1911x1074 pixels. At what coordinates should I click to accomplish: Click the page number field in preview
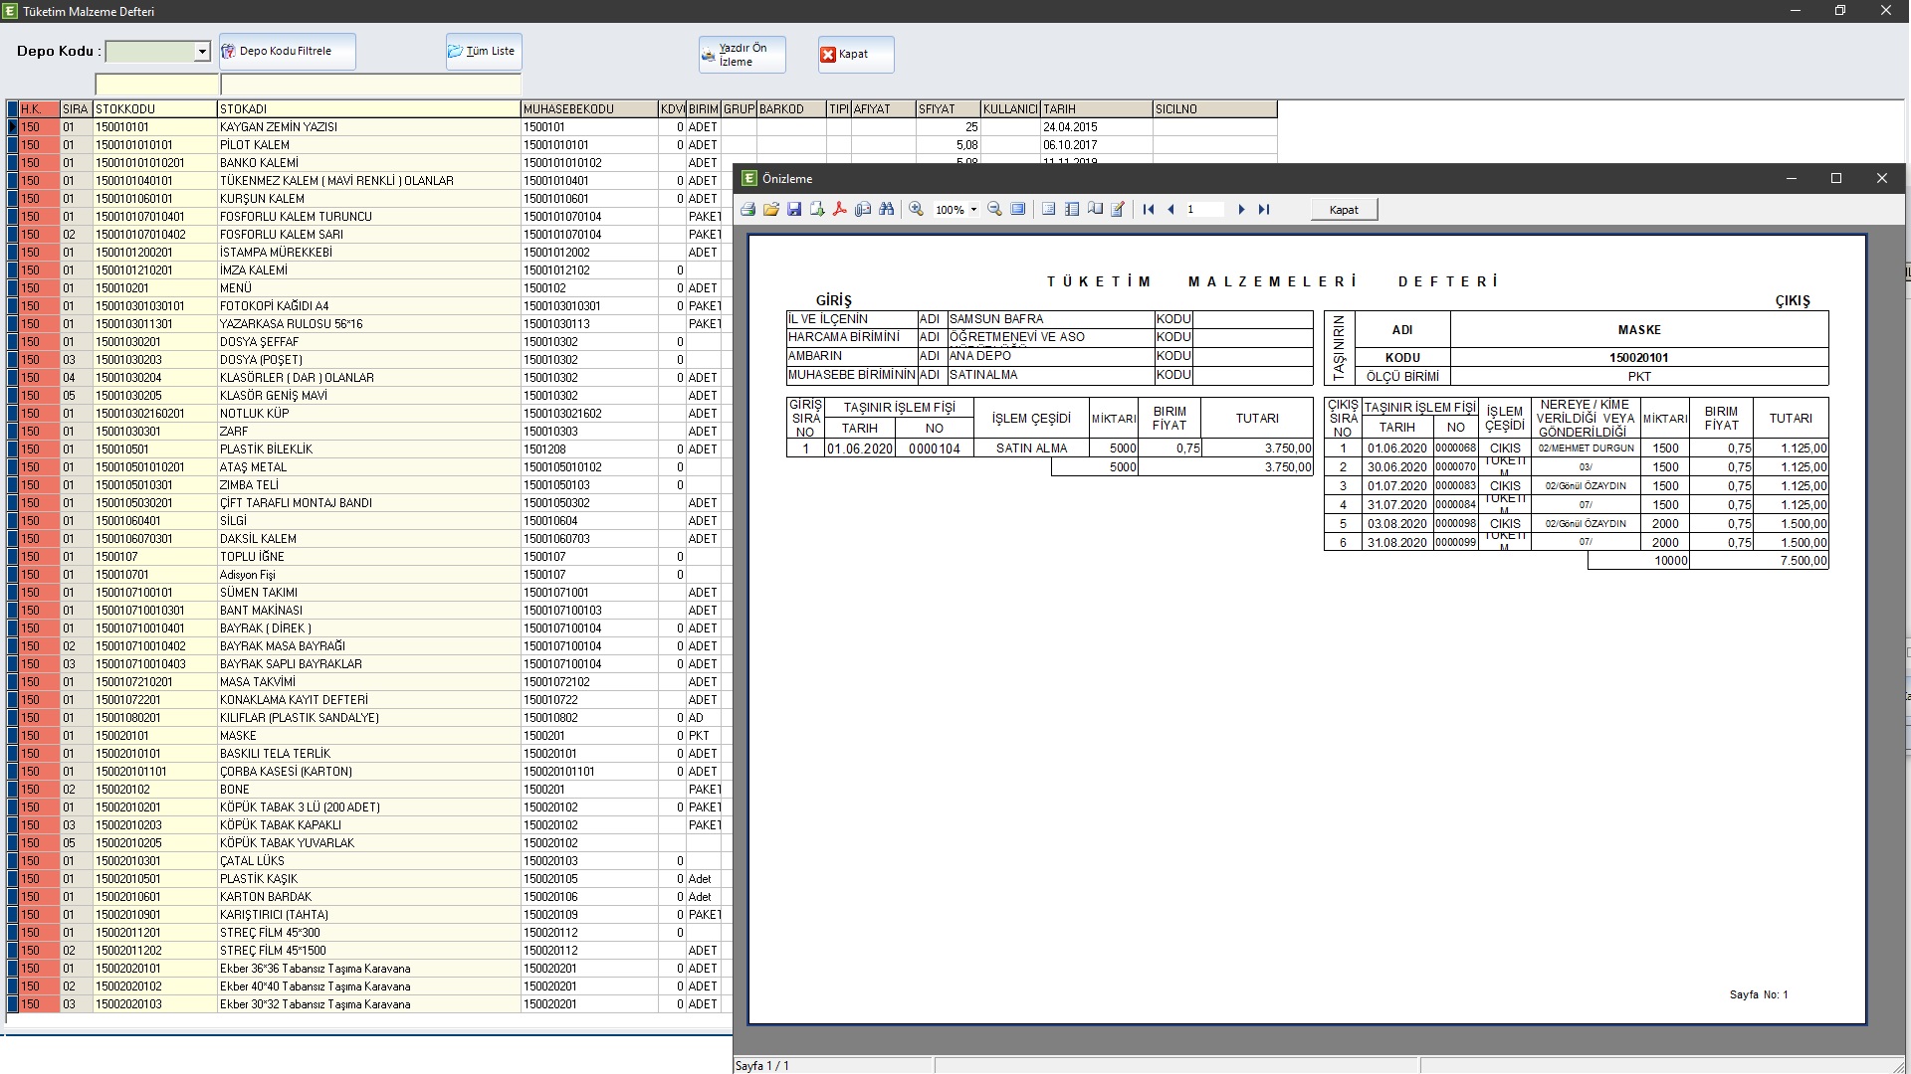(x=1204, y=210)
